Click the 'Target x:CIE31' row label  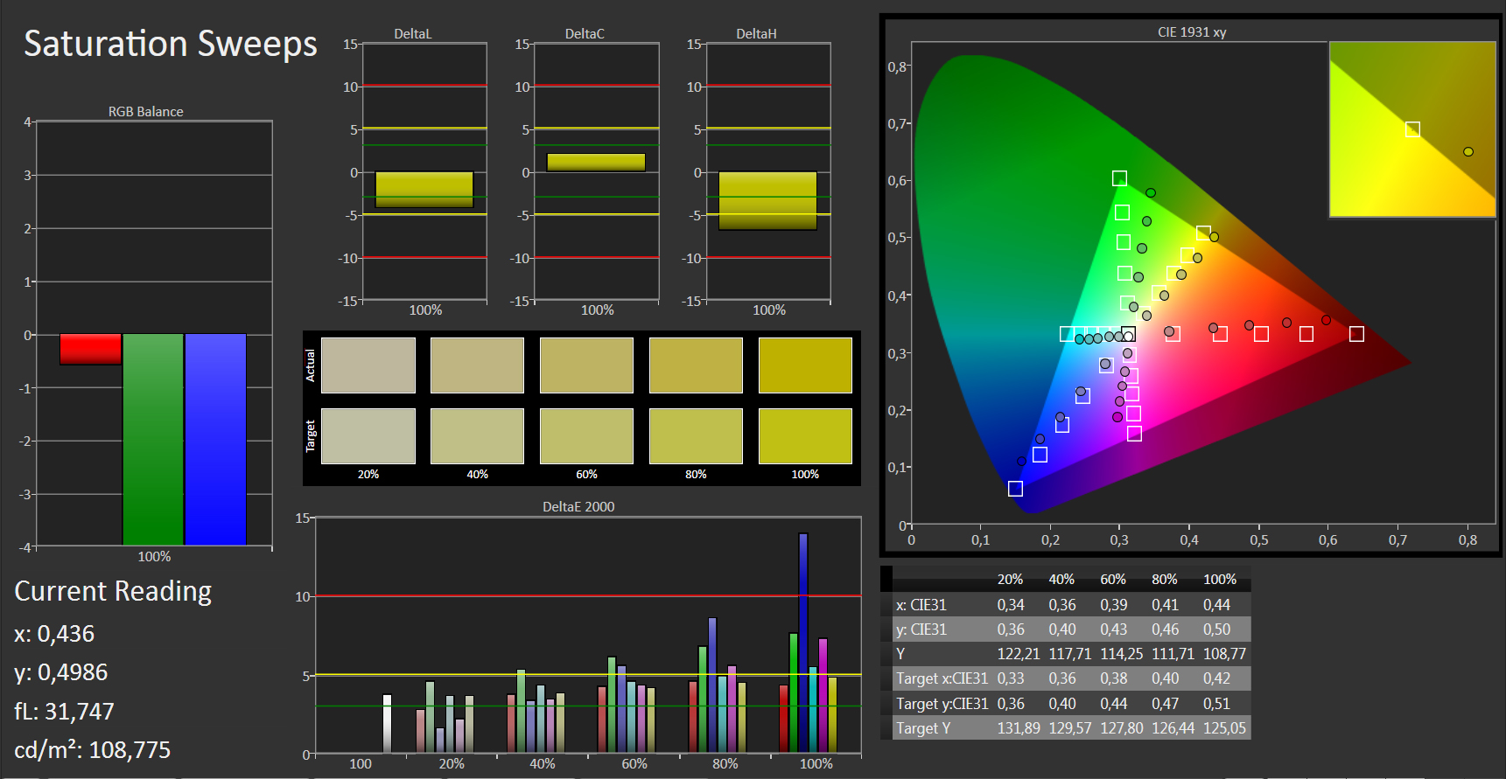tap(942, 678)
